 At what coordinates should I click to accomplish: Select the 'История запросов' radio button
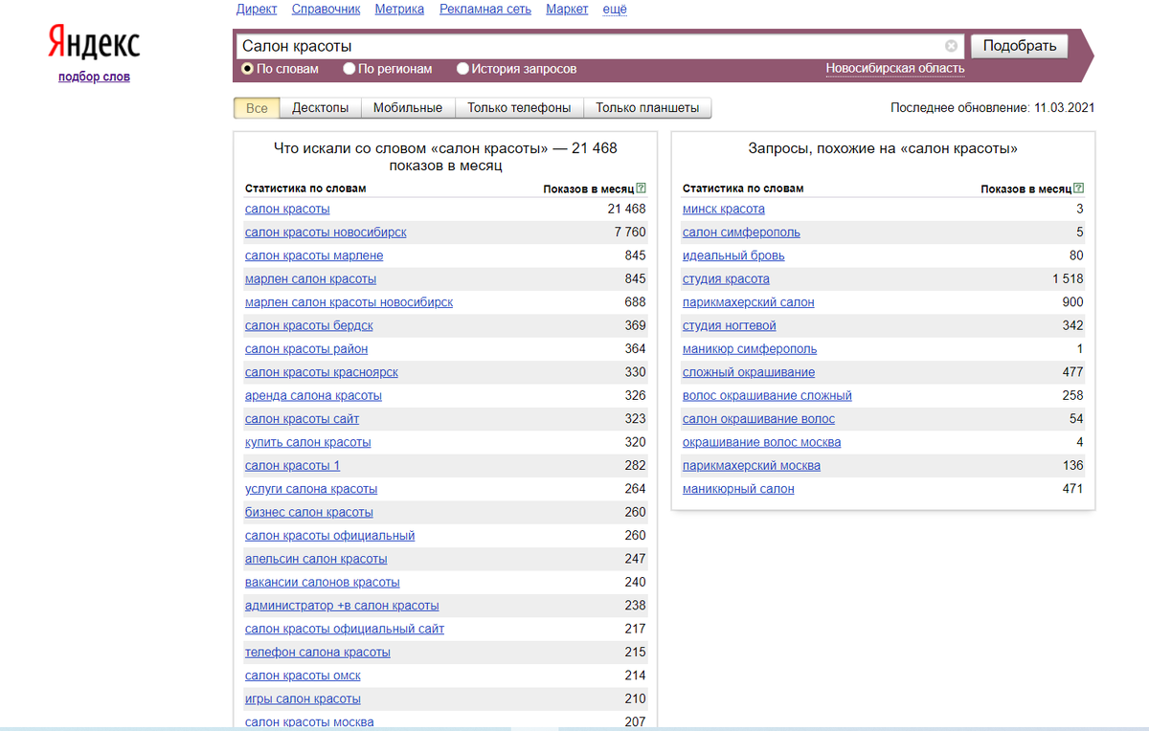[x=462, y=69]
